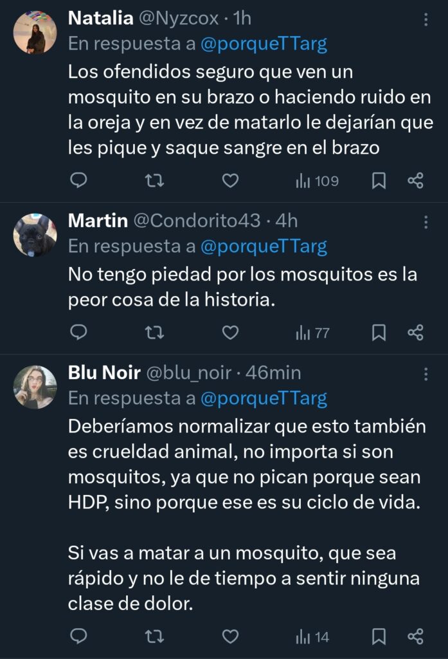Open Natalia's profile picture
Screen dimensions: 448x659
(x=35, y=32)
